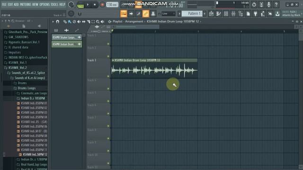This screenshot has width=303, height=170.
Task: Toggle typing keyboard to piano button
Action: (x=124, y=14)
